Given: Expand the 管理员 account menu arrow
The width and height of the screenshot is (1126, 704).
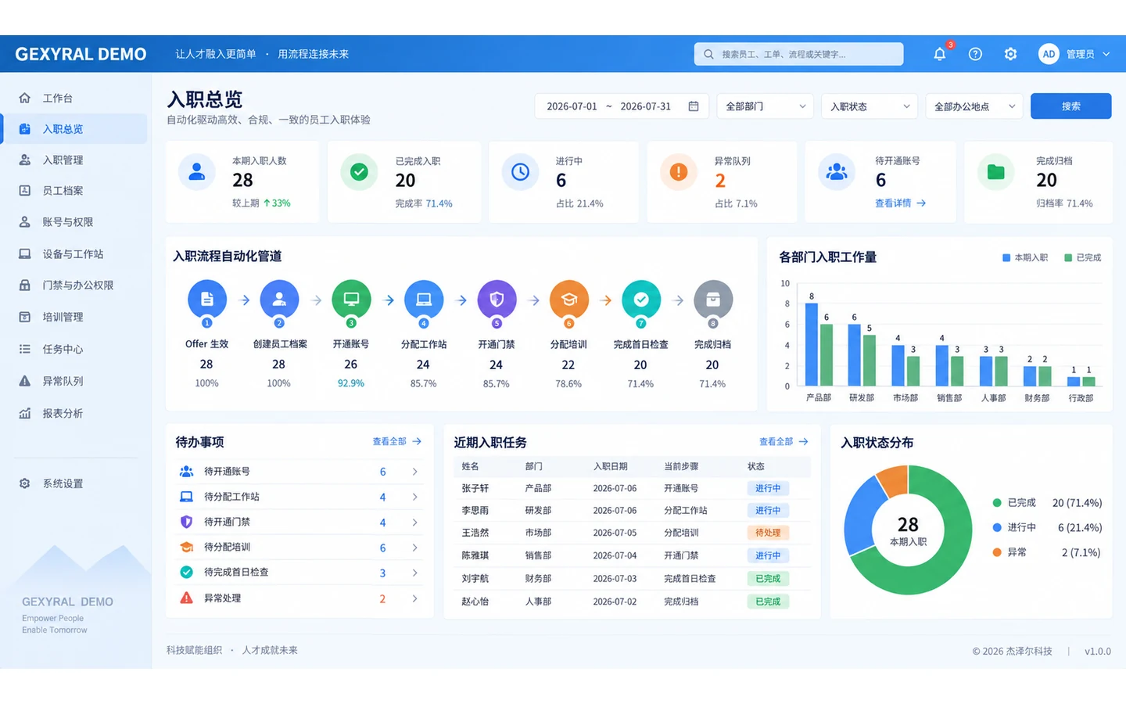Looking at the screenshot, I should pyautogui.click(x=1106, y=54).
